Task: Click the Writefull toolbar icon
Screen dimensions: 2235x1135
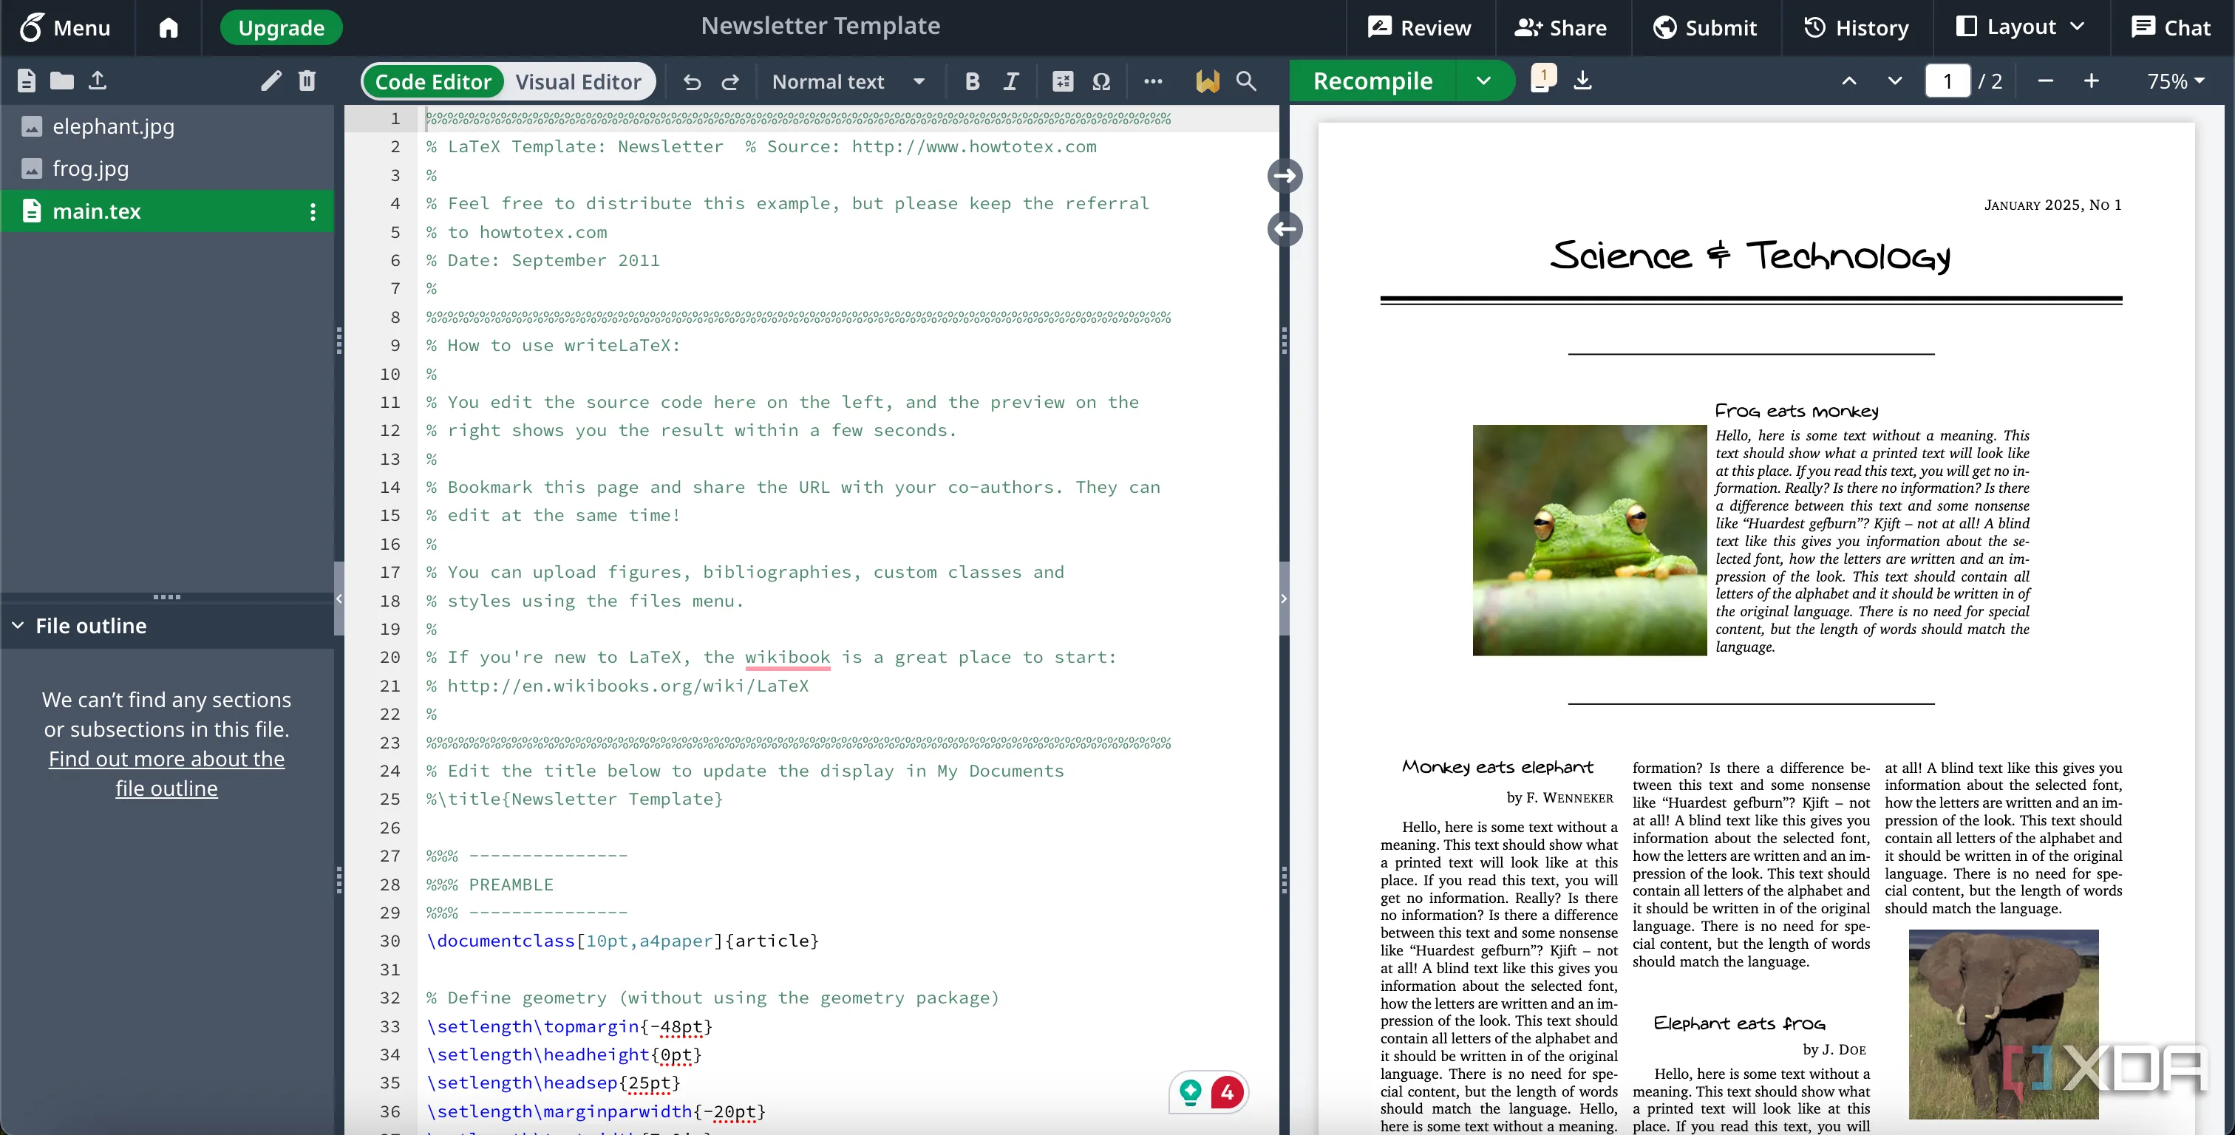Action: click(1207, 81)
